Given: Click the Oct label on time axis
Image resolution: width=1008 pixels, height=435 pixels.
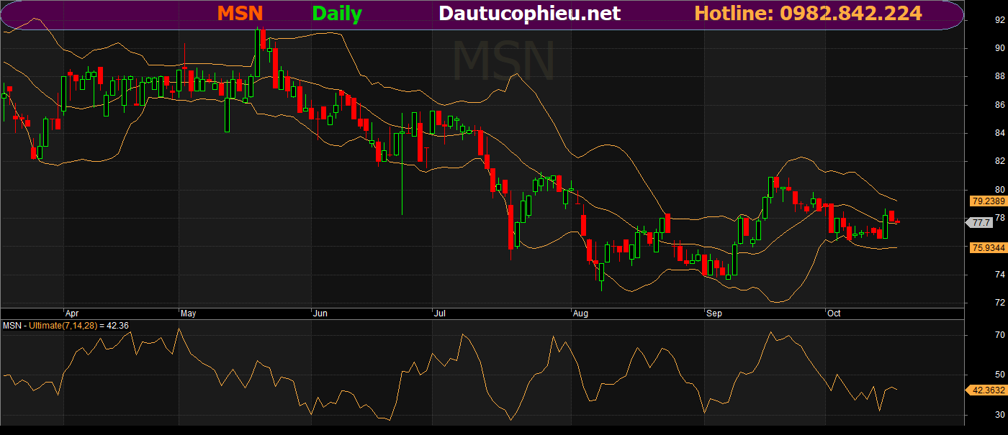Looking at the screenshot, I should tap(834, 314).
